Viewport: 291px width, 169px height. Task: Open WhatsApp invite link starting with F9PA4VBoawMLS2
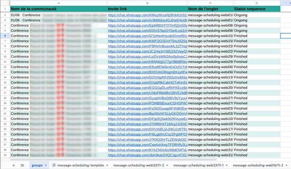[147, 46]
